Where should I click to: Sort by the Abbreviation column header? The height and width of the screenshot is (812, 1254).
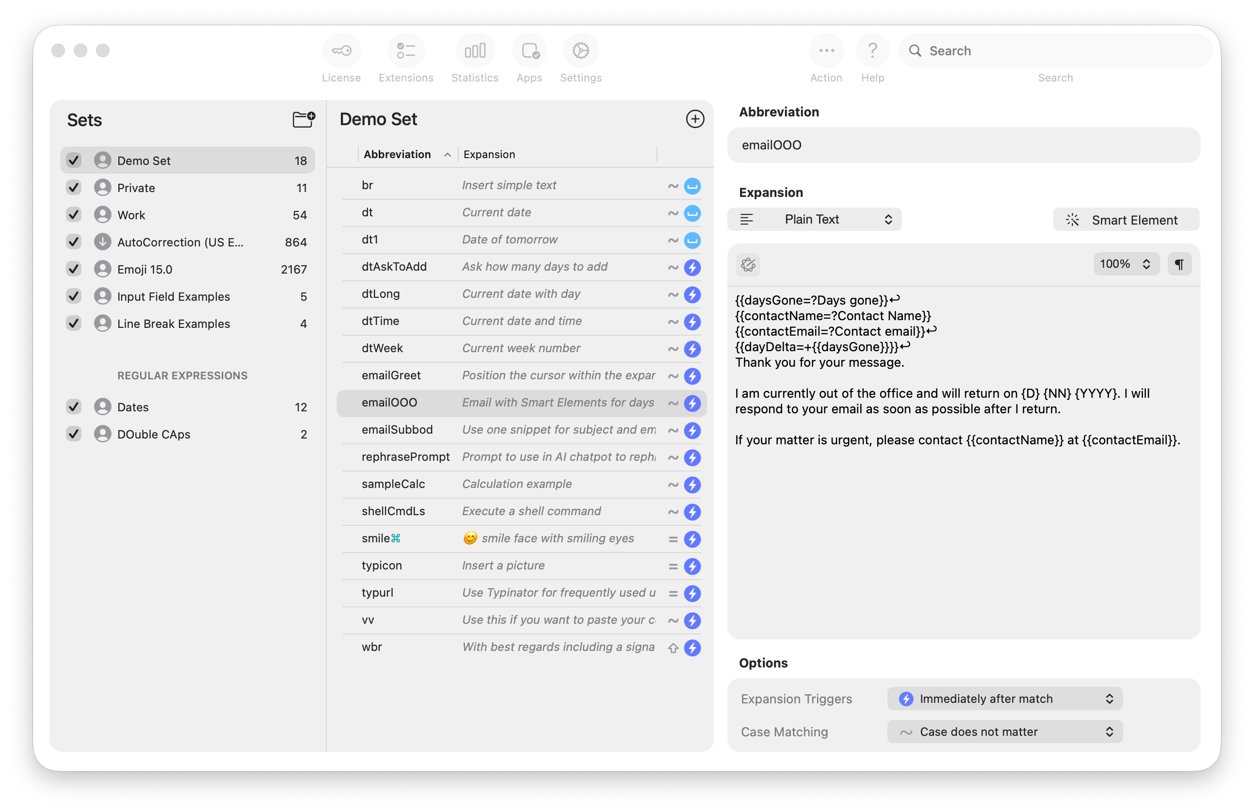397,154
